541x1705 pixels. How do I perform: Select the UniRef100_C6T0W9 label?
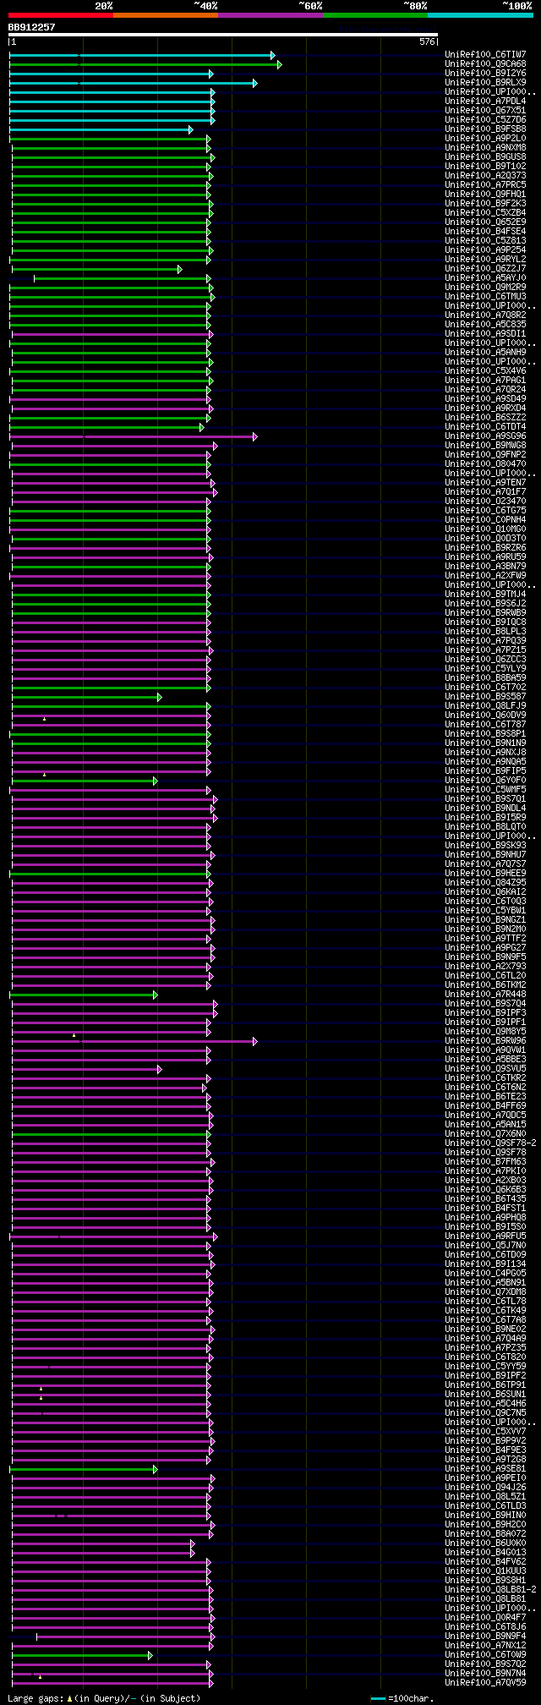point(485,1655)
